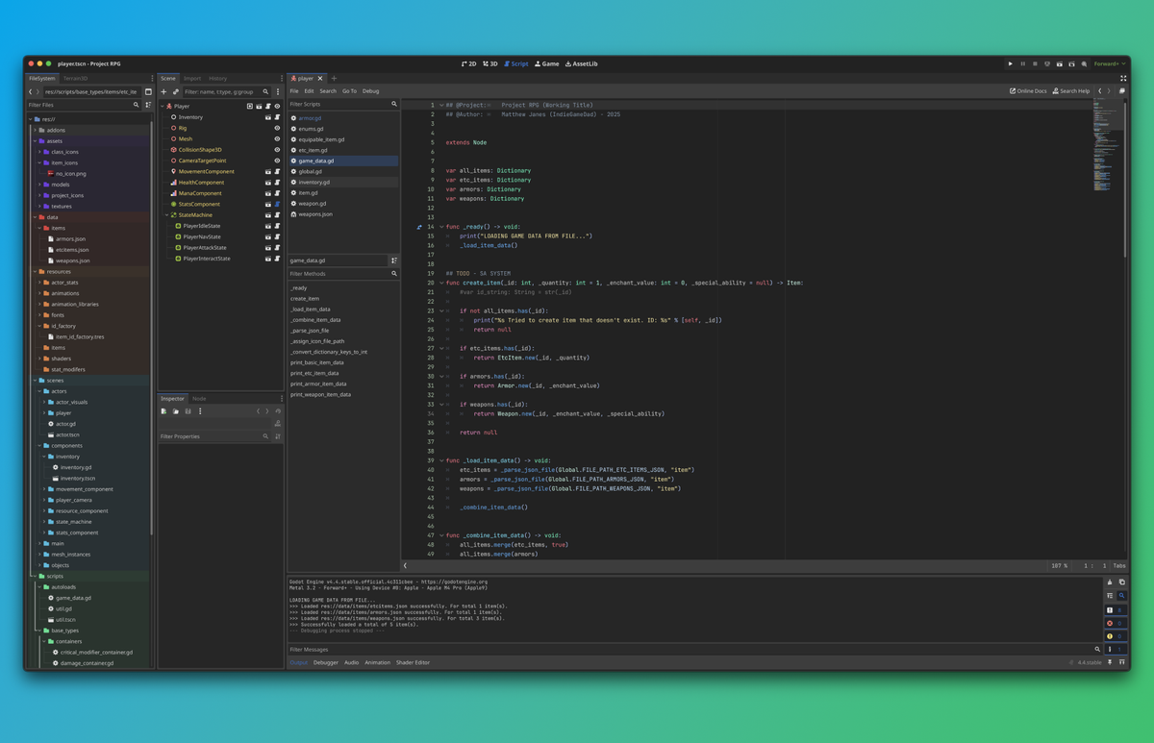The image size is (1154, 743).
Task: Switch to the 3D workspace
Action: (x=490, y=63)
